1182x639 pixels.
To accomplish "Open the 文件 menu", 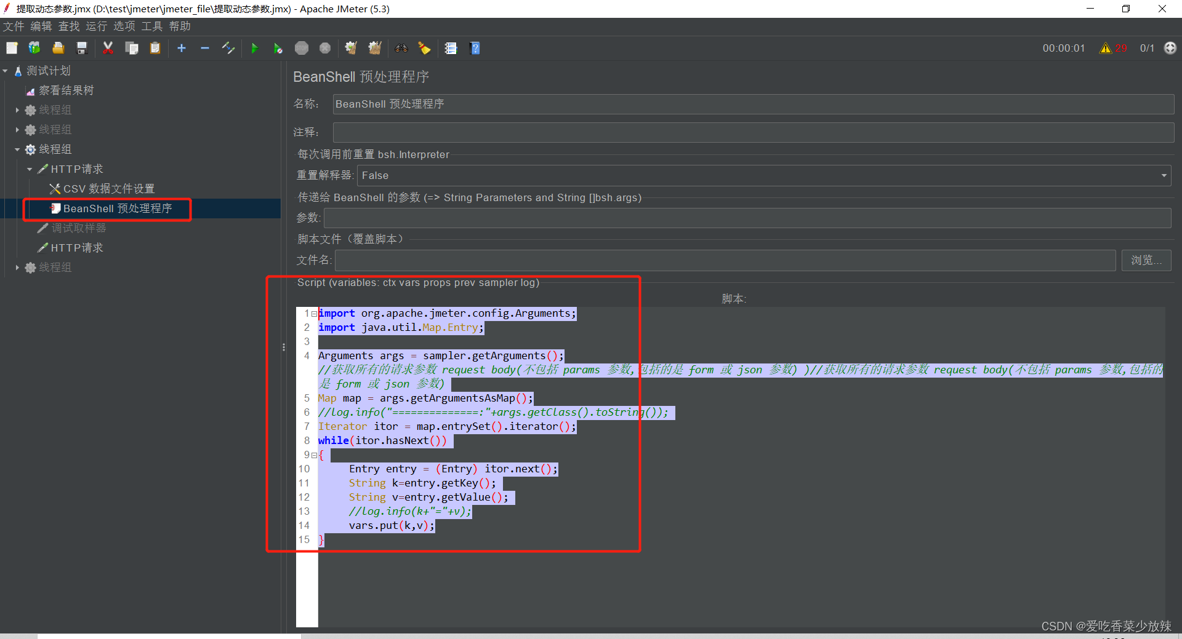I will tap(14, 26).
